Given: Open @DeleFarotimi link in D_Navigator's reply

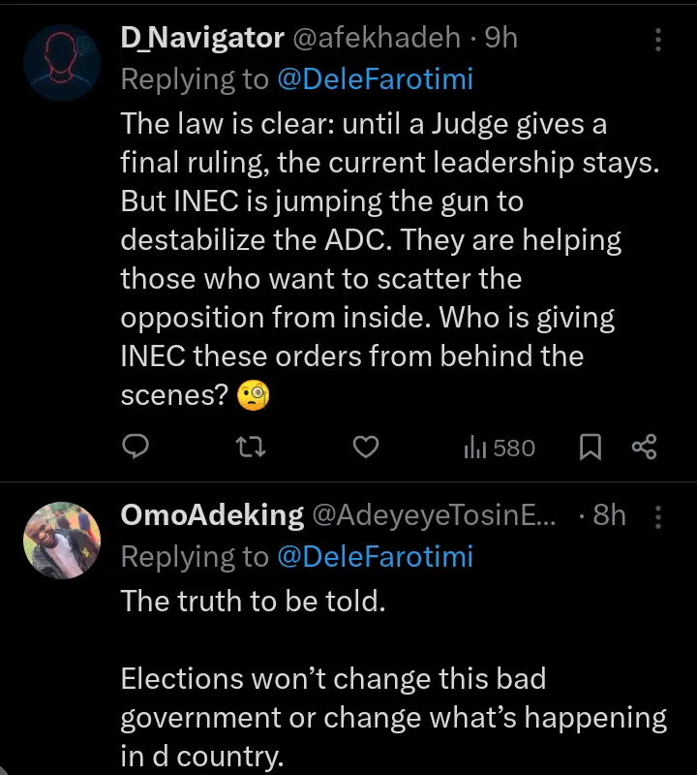Looking at the screenshot, I should pos(376,79).
